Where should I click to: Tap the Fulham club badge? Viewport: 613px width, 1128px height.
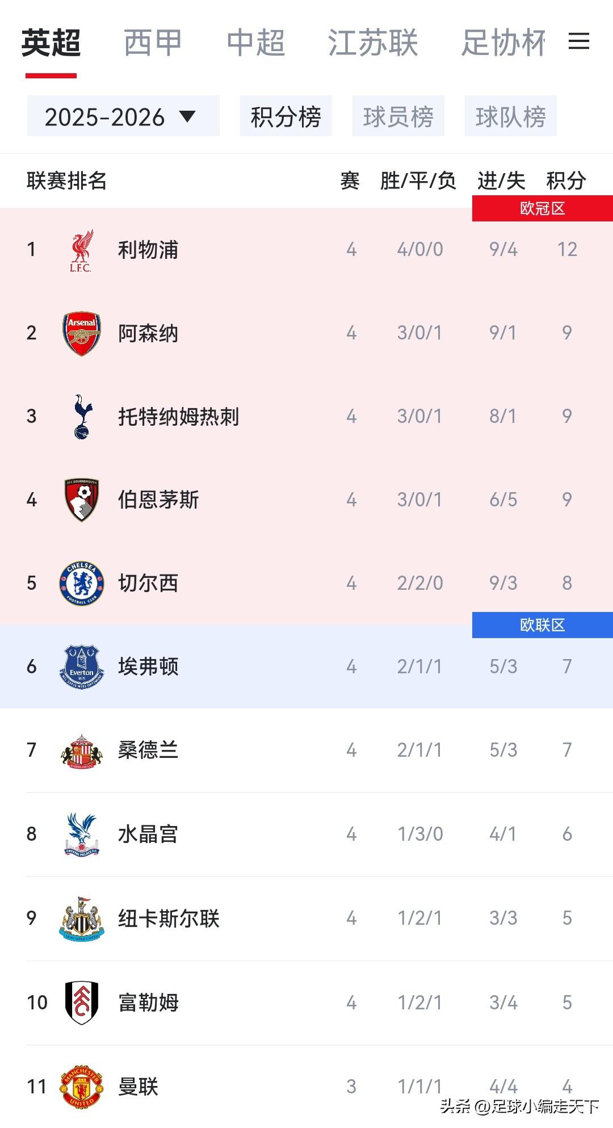point(82,1003)
